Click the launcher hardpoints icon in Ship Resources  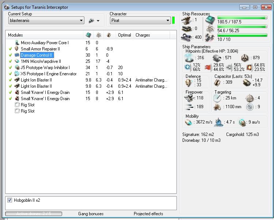click(186, 29)
